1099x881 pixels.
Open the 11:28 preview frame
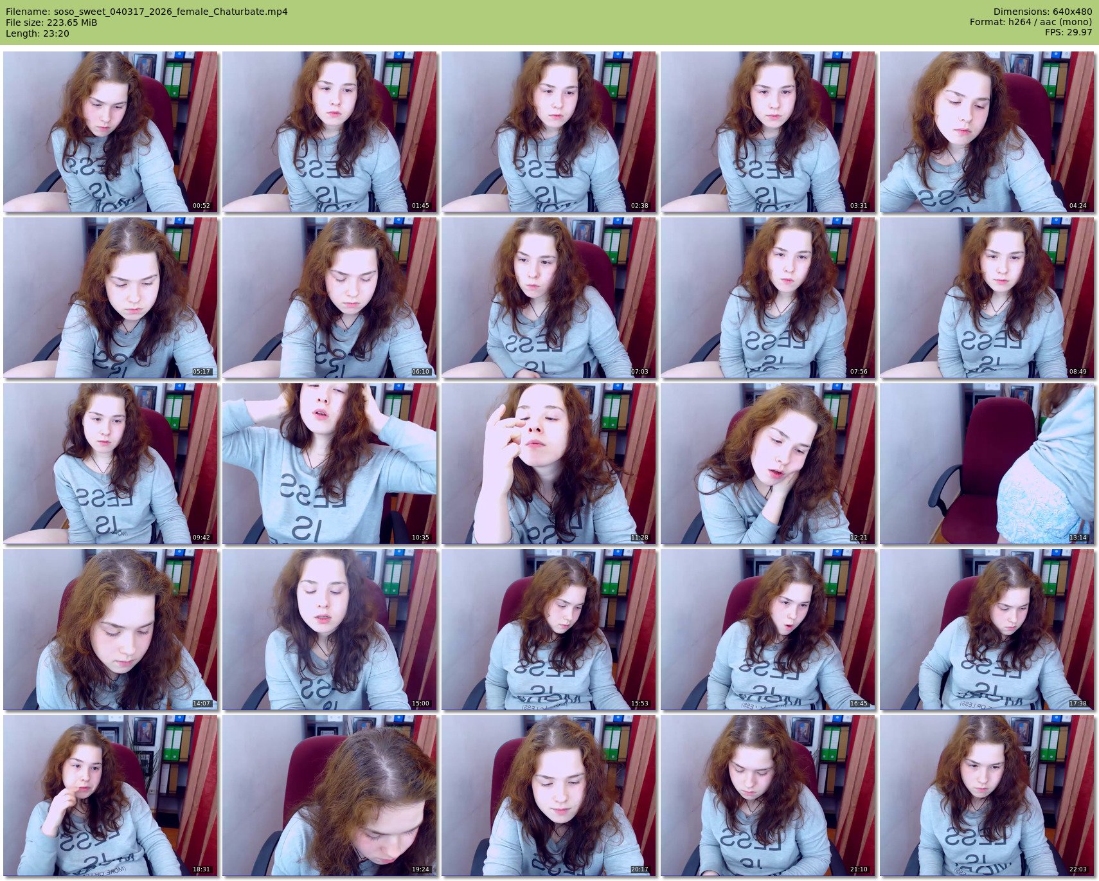click(x=549, y=464)
